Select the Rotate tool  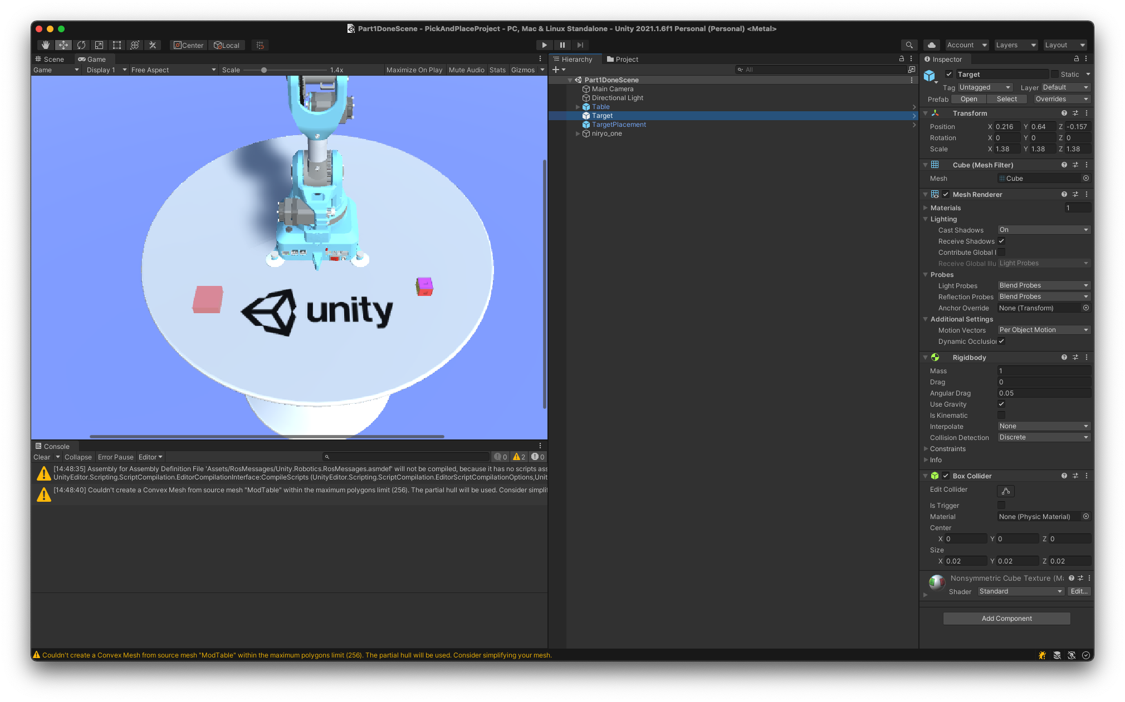coord(81,45)
